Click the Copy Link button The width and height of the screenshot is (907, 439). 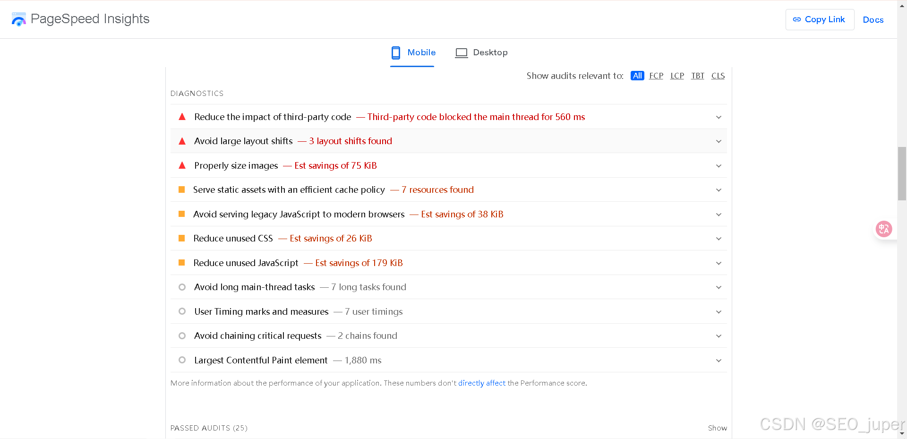[x=820, y=19]
